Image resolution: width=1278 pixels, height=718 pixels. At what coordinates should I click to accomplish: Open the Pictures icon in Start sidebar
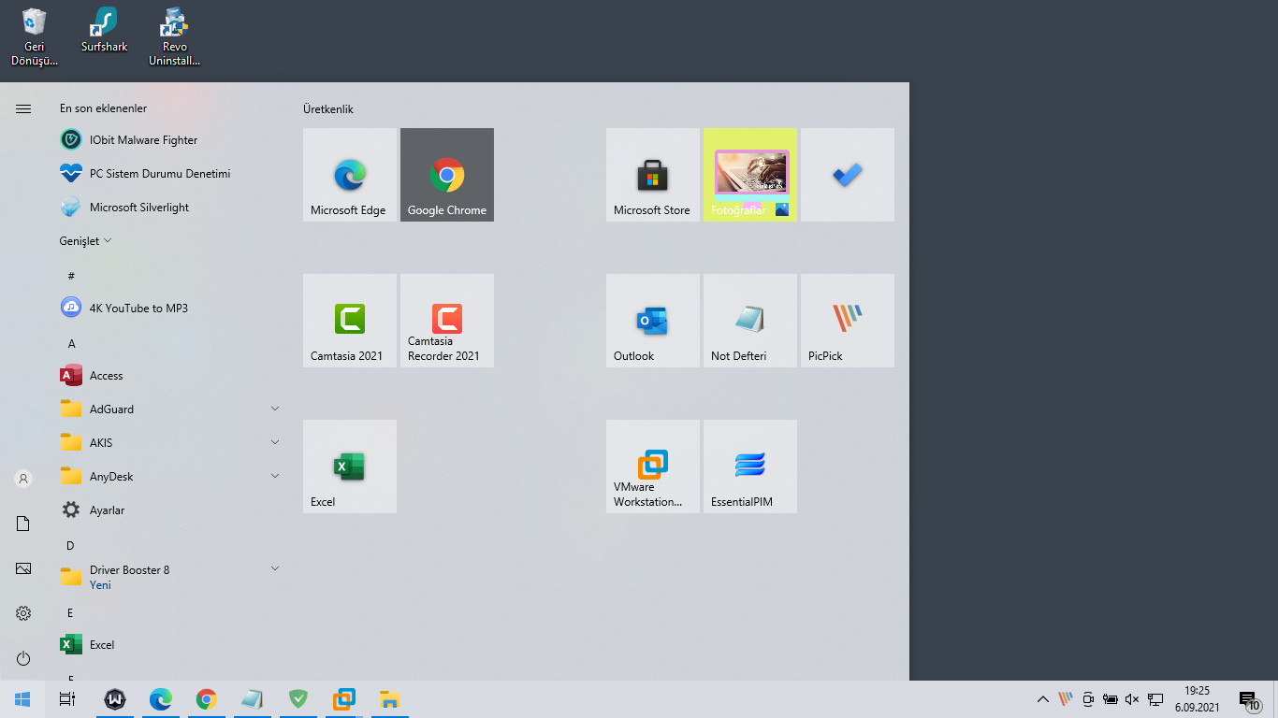23,568
